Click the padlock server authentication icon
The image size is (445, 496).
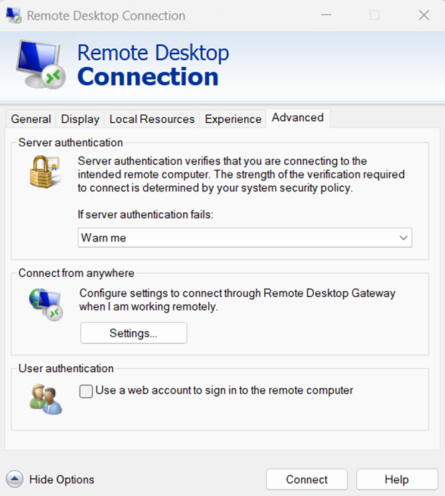pos(45,172)
